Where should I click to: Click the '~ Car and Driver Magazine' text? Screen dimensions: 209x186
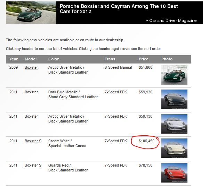pos(171,20)
